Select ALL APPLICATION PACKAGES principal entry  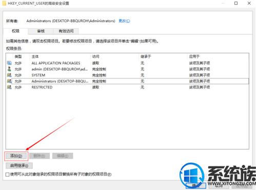pos(56,63)
